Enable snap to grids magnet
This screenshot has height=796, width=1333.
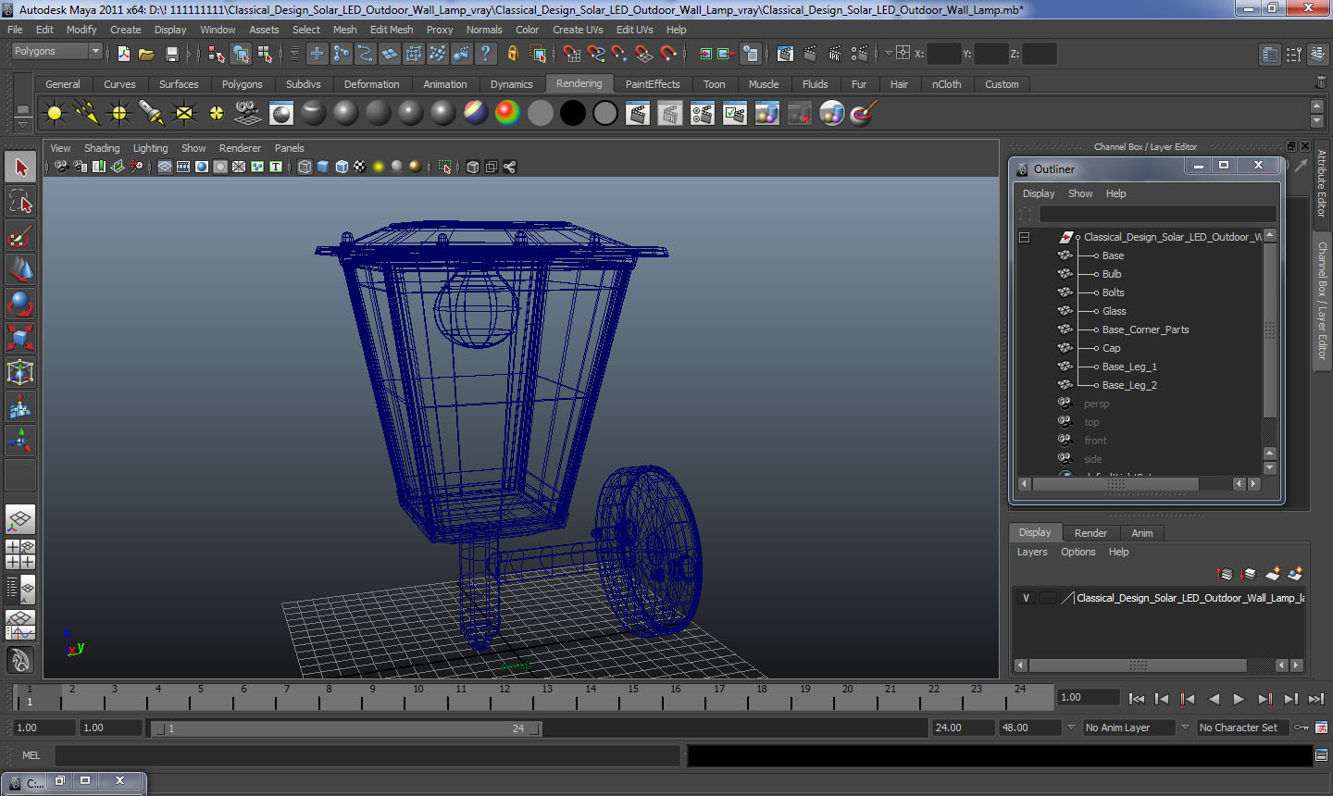572,54
